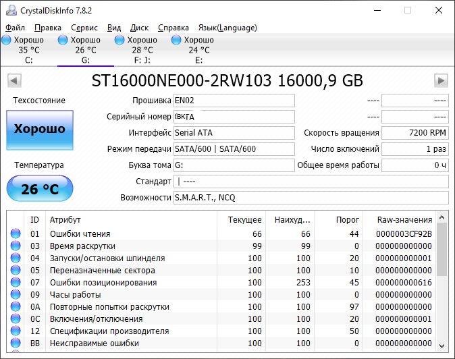Click the Техсостояние label

click(39, 101)
